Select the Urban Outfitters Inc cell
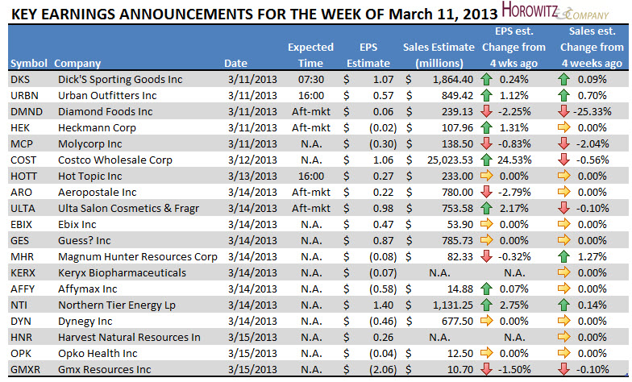 click(x=107, y=95)
